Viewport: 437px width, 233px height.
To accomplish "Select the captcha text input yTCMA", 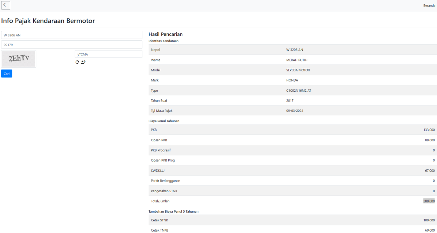I will pos(108,54).
